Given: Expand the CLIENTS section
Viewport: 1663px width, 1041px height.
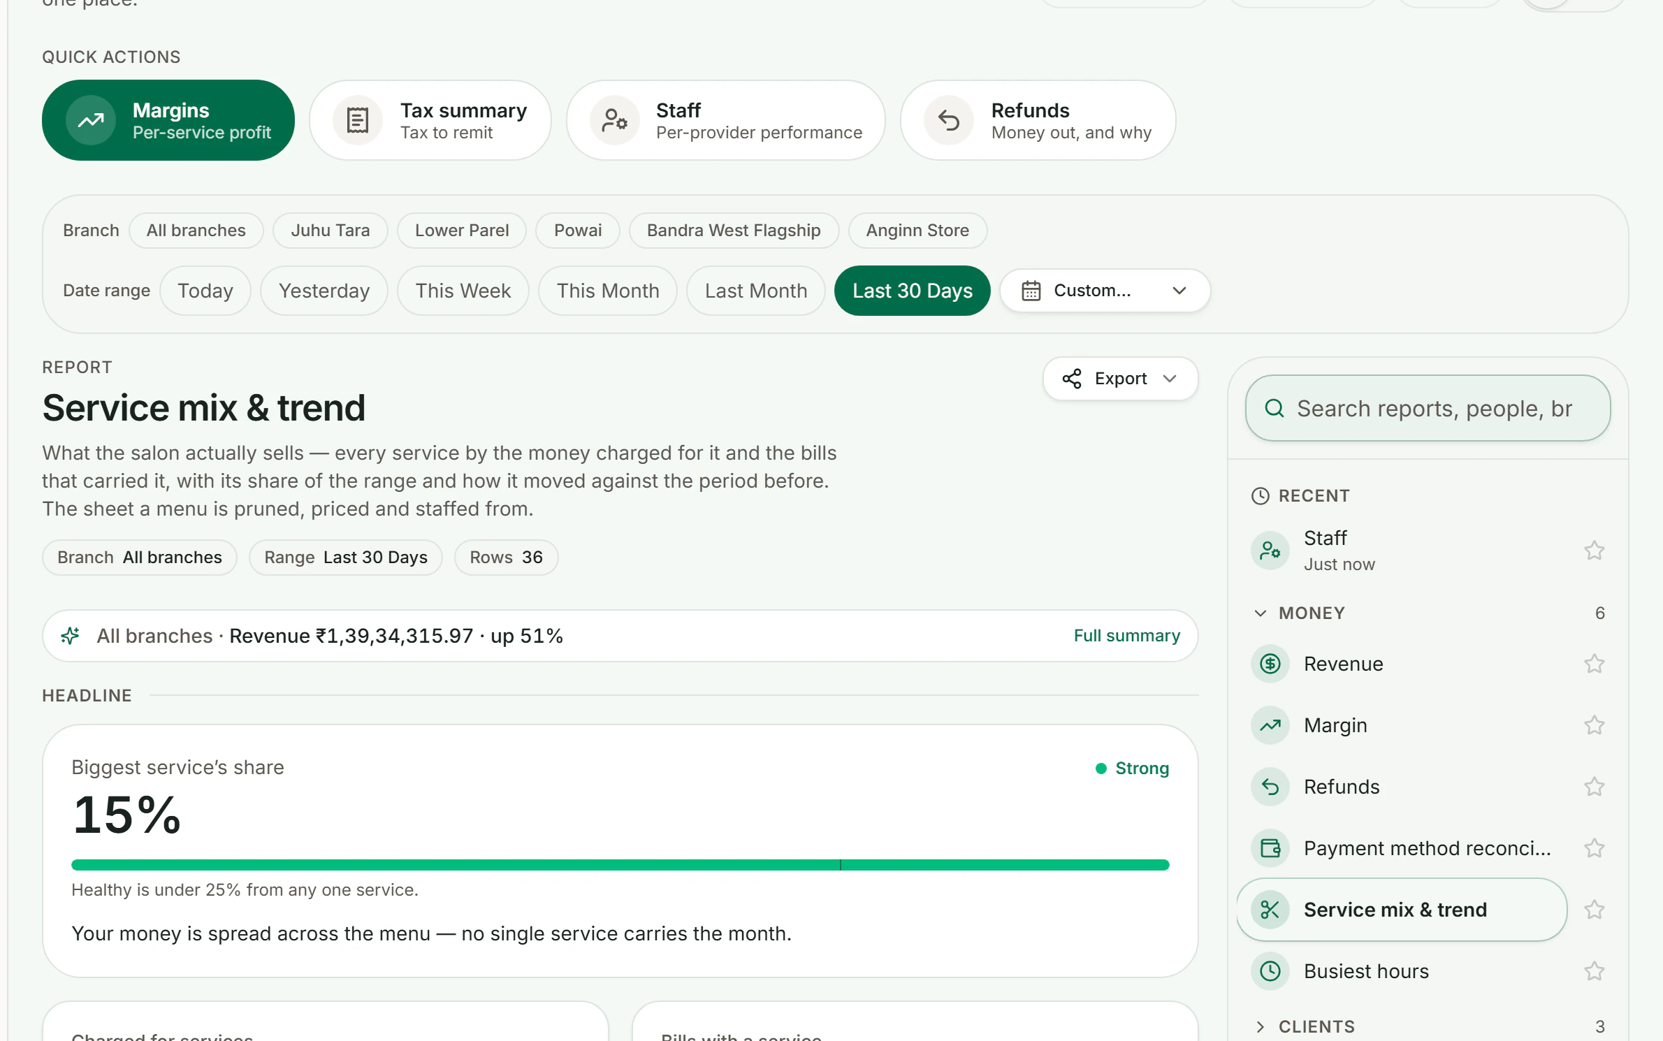Looking at the screenshot, I should [x=1428, y=1026].
